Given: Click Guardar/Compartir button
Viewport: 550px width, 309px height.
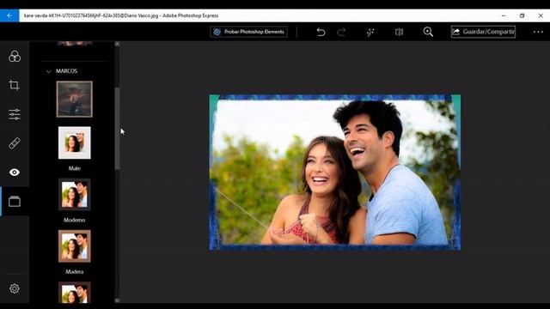Looking at the screenshot, I should click(483, 32).
